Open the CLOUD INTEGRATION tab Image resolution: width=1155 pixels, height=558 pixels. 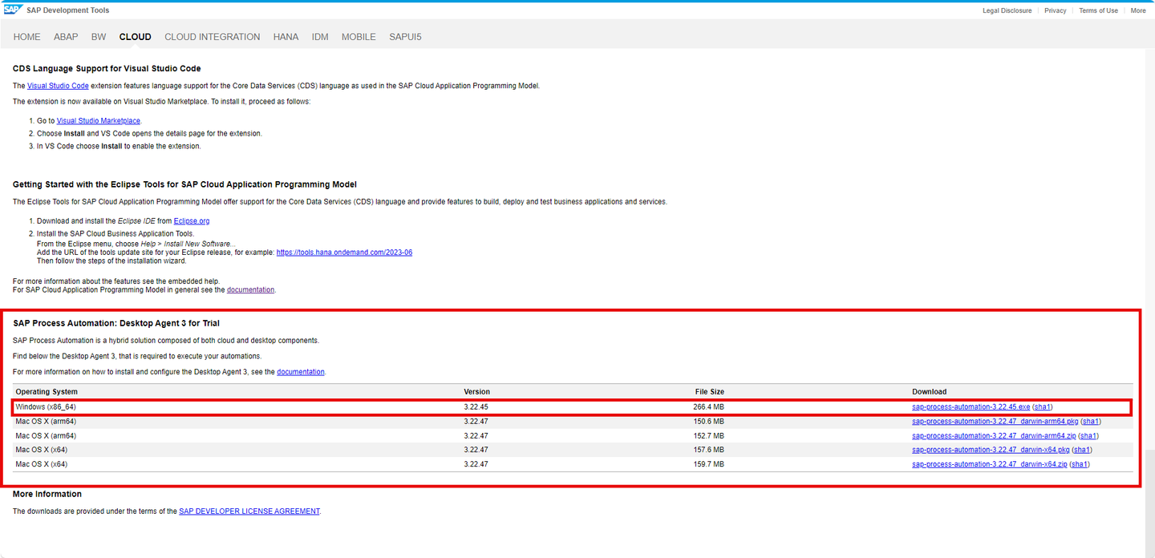coord(213,37)
